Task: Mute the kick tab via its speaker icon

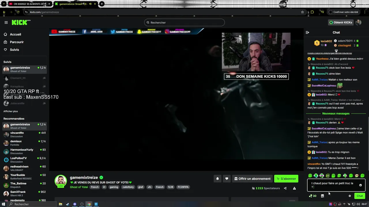Action: [x=91, y=4]
